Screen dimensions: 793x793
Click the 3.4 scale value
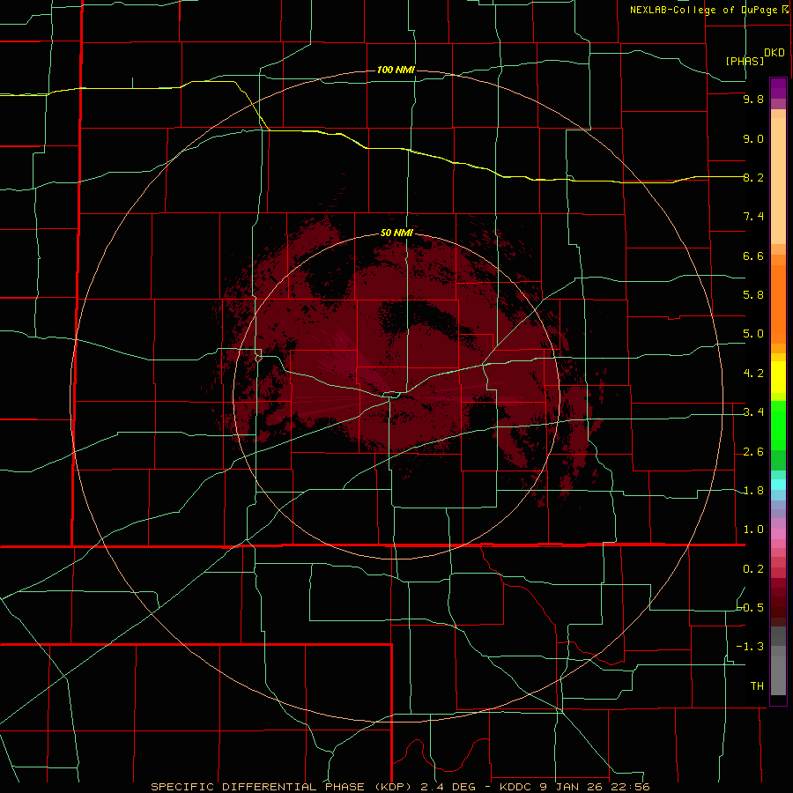[x=753, y=412]
